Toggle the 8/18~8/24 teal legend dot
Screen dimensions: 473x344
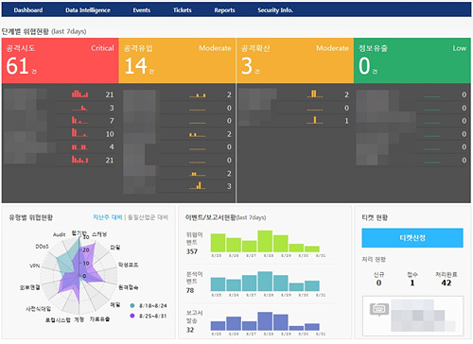132,305
